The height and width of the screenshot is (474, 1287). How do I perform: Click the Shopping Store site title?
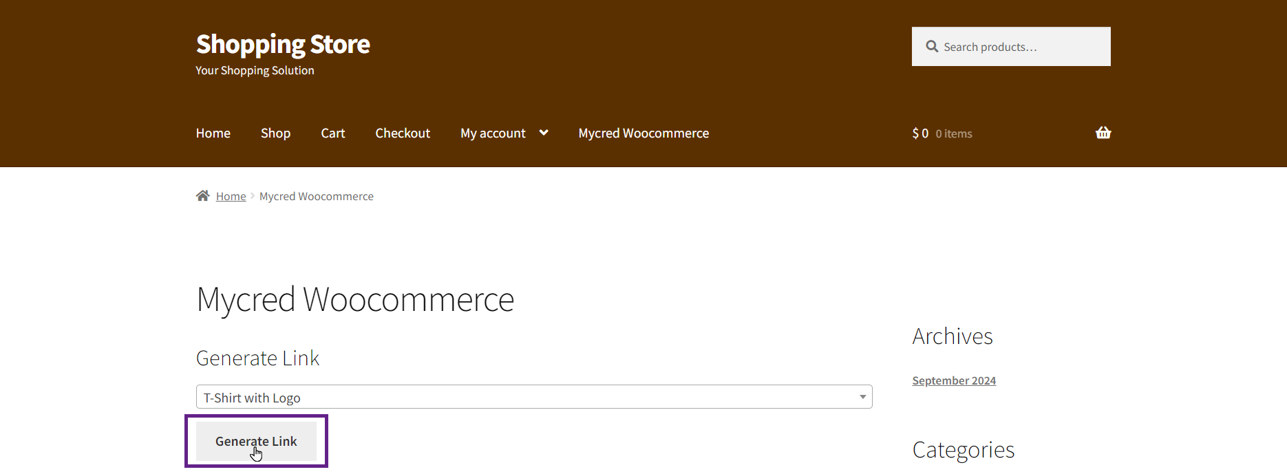point(283,45)
